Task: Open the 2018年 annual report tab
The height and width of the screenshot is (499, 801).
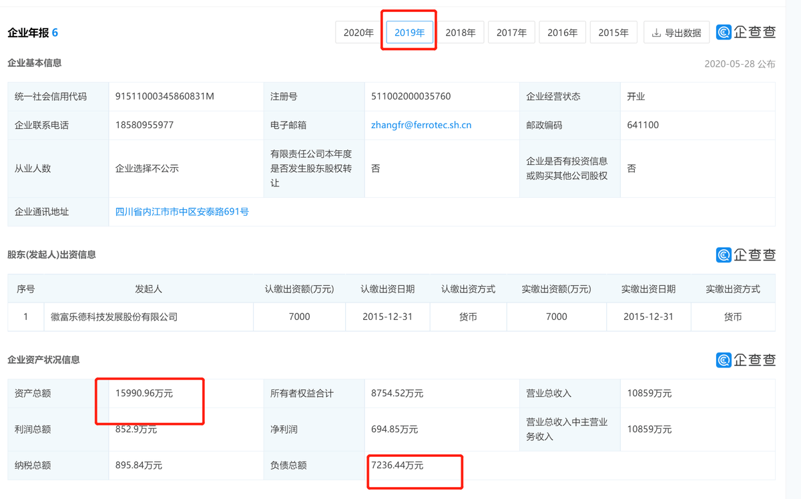Action: [x=461, y=33]
